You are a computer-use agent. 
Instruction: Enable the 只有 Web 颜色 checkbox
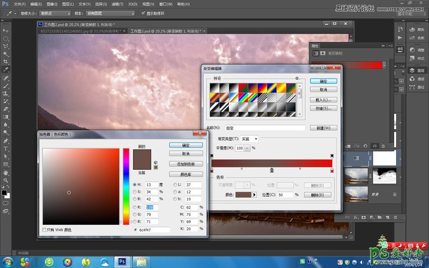click(x=45, y=230)
